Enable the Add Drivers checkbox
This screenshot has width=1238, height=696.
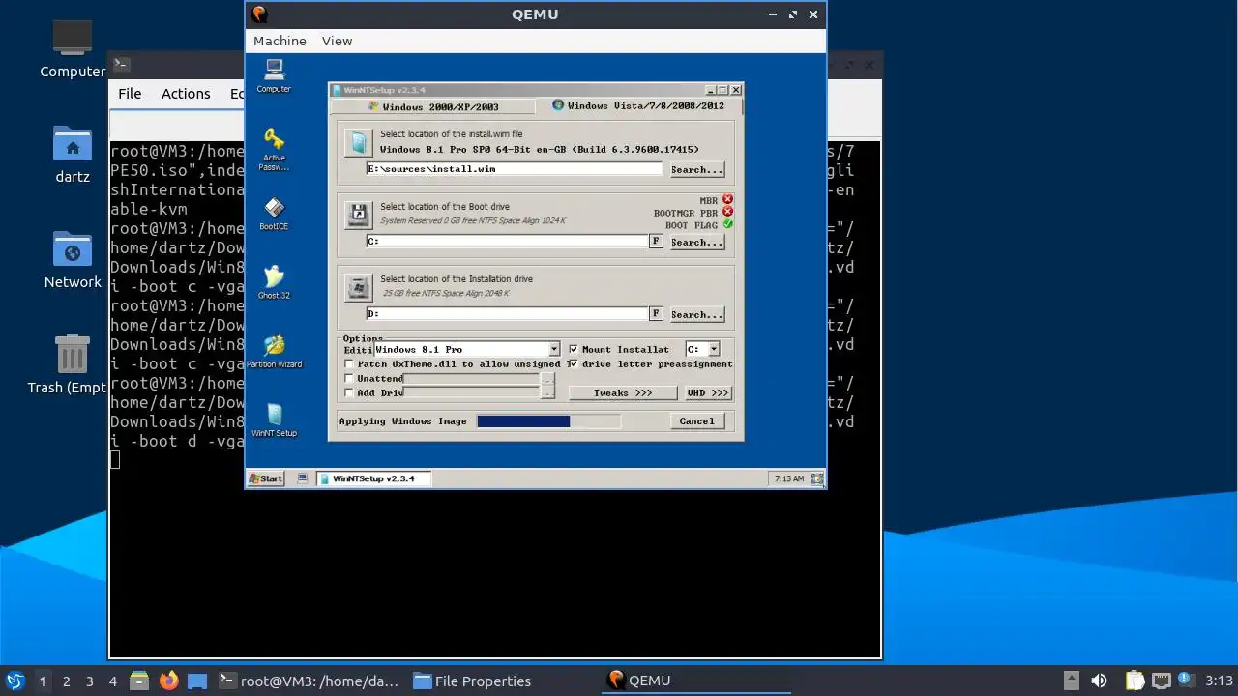pos(349,393)
